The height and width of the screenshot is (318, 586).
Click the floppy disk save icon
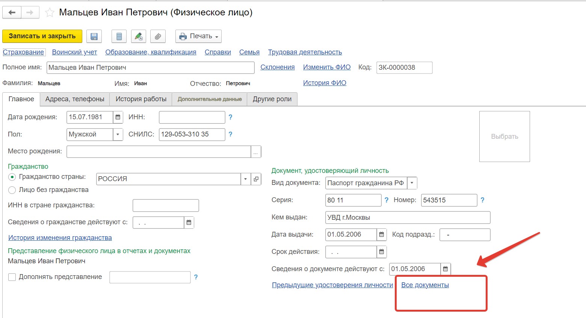tap(94, 36)
